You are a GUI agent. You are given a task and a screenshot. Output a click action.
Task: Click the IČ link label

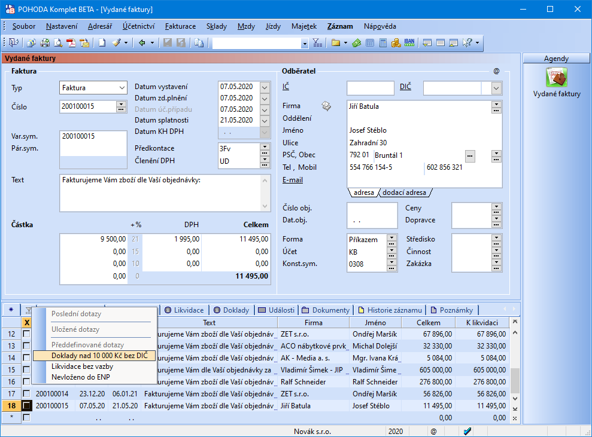[286, 87]
